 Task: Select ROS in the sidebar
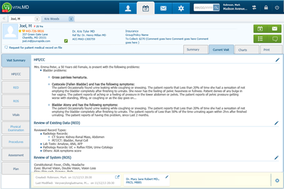click(16, 101)
